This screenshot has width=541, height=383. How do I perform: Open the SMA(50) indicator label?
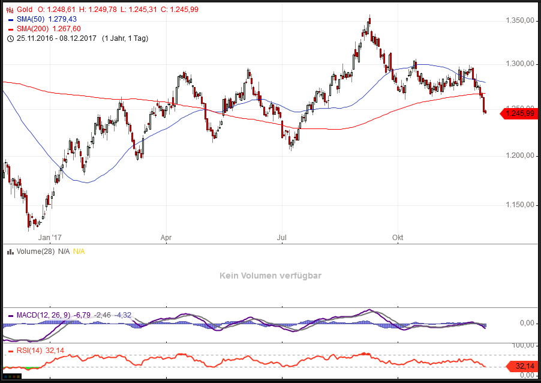coord(31,19)
